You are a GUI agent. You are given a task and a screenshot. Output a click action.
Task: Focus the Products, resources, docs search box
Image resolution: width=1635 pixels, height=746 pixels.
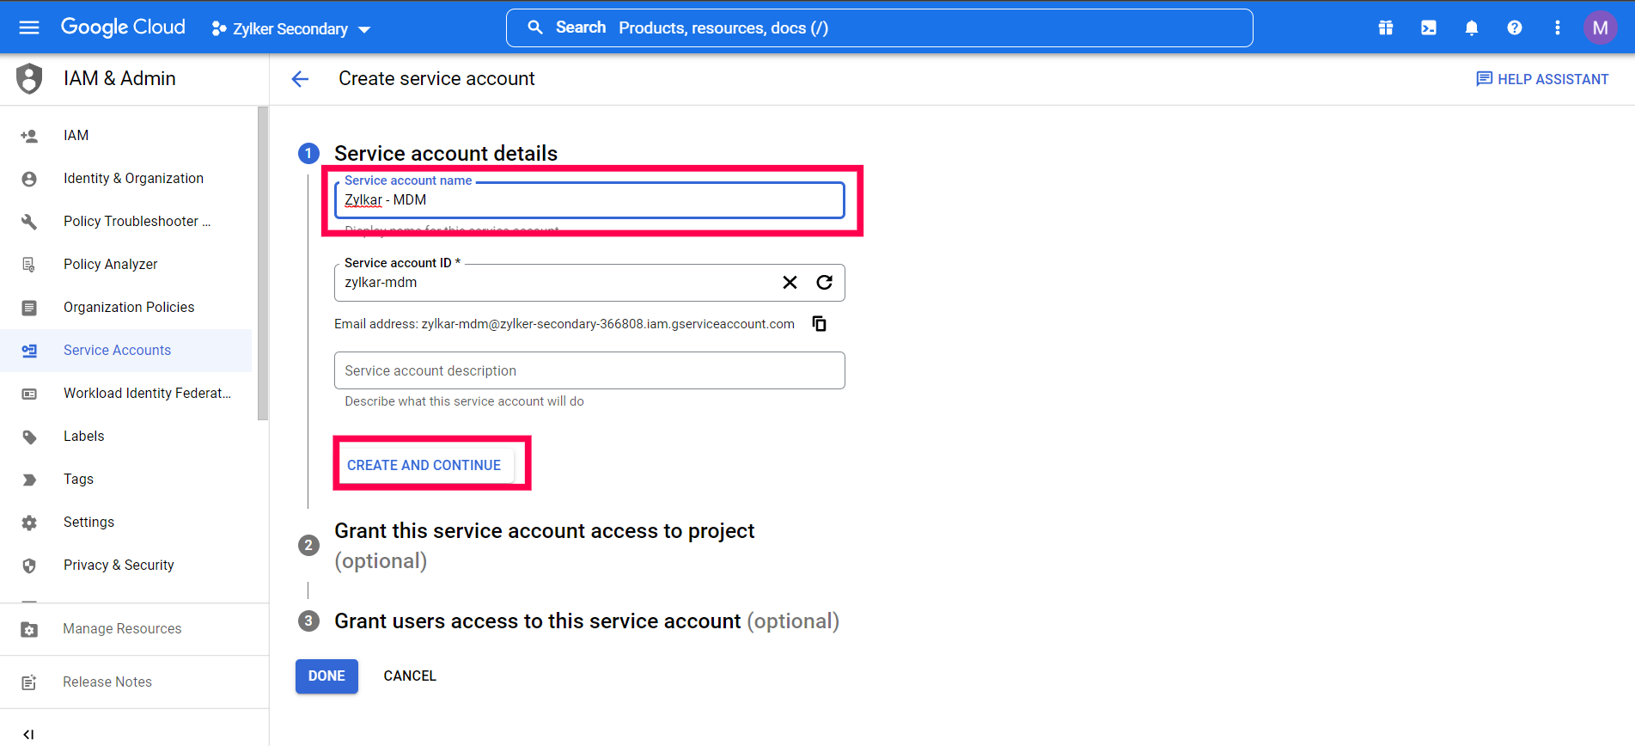pyautogui.click(x=879, y=28)
